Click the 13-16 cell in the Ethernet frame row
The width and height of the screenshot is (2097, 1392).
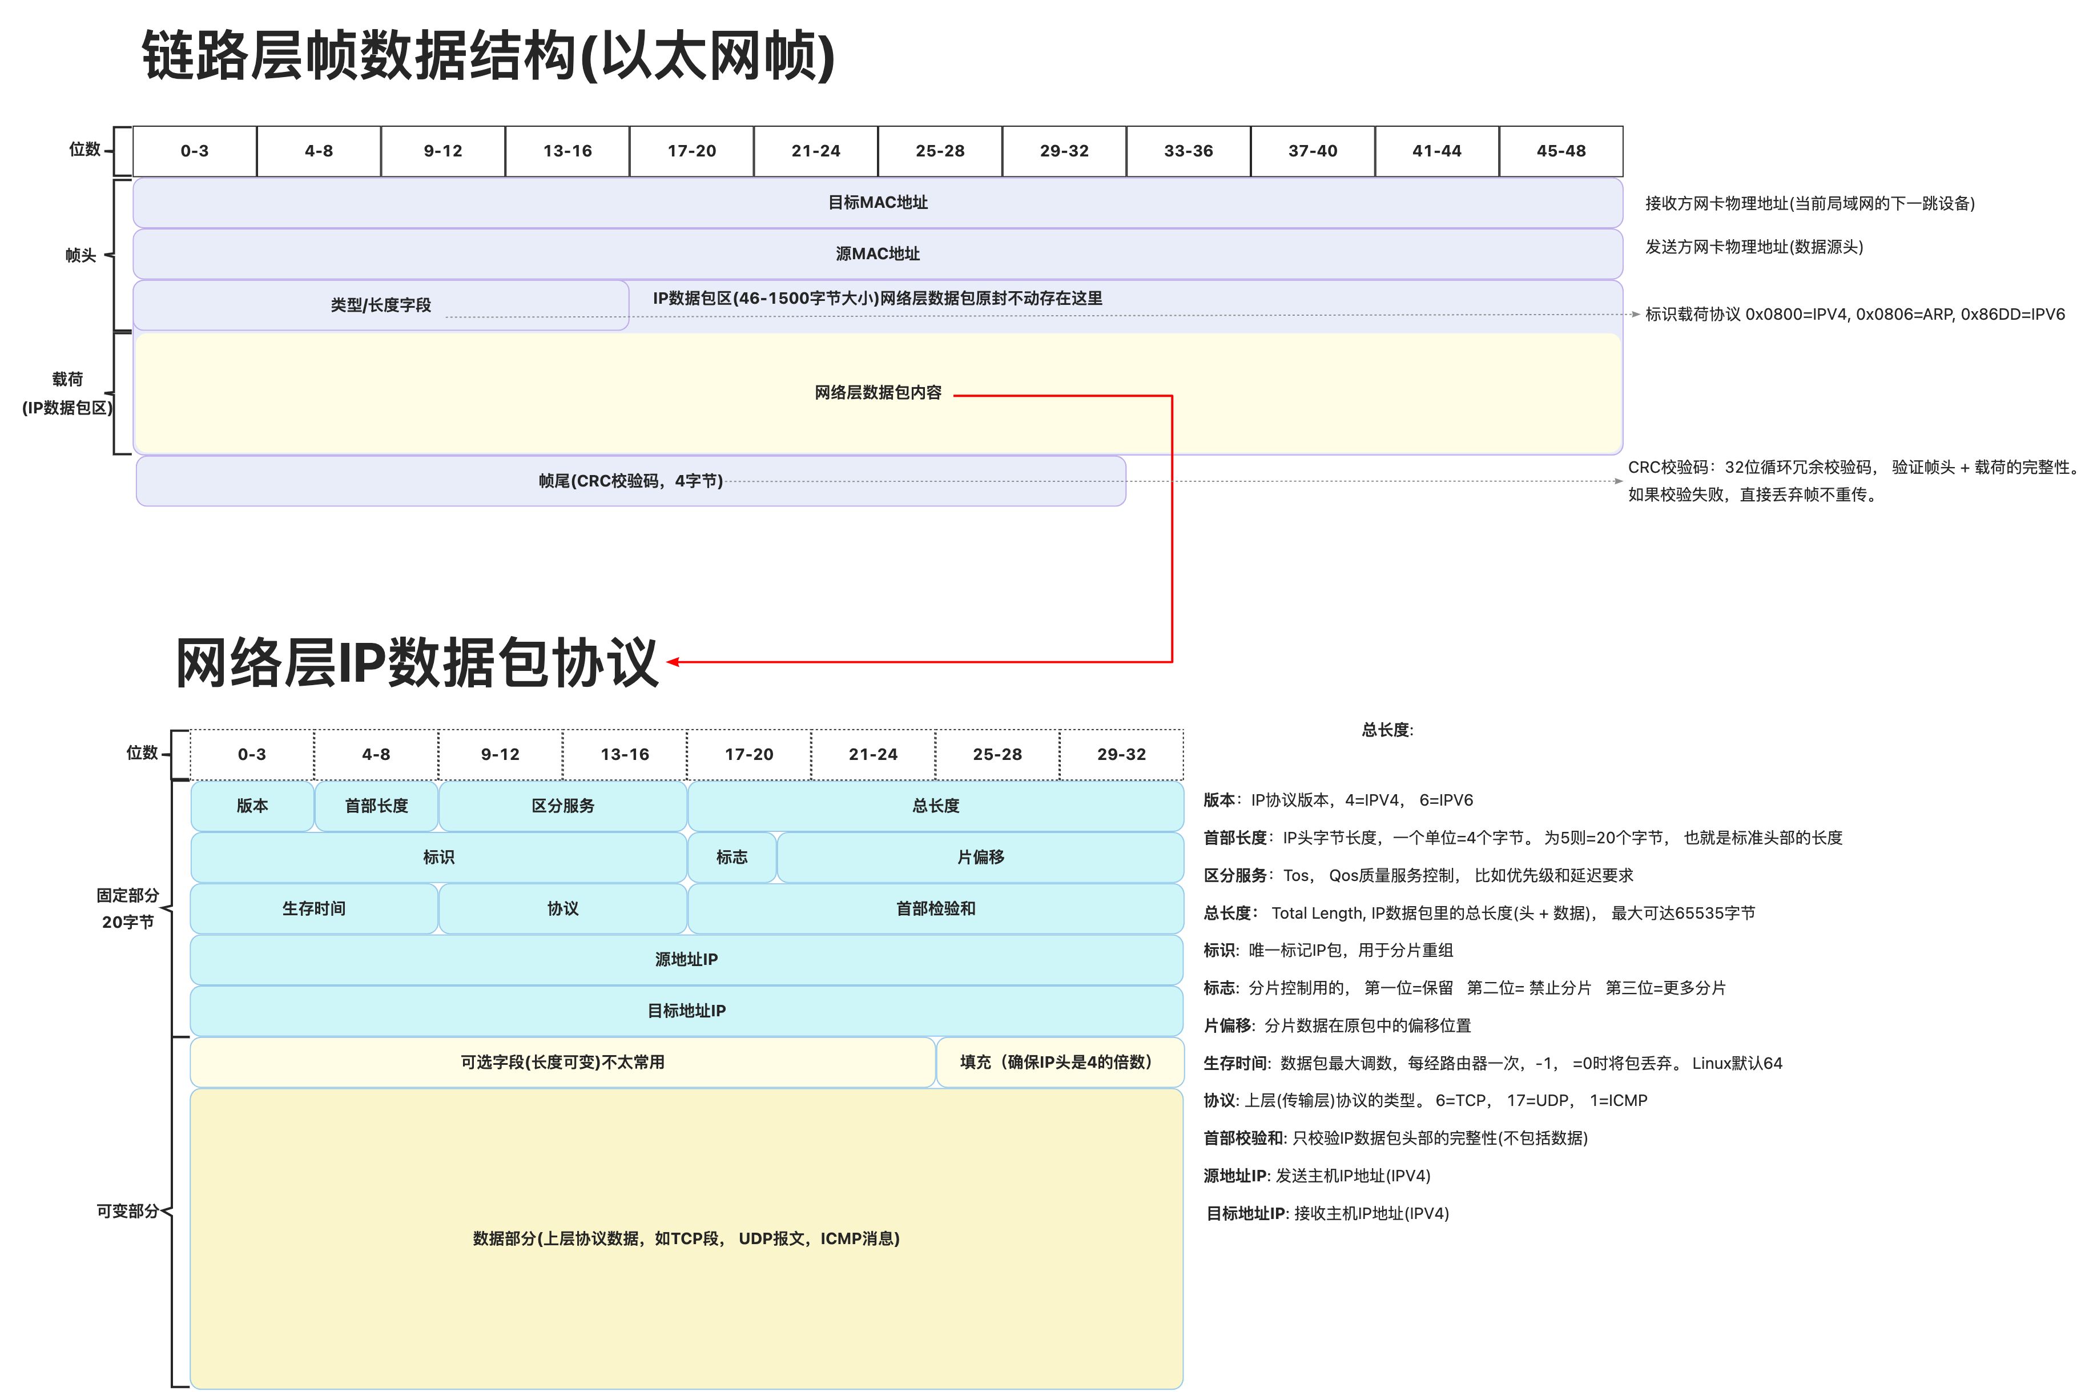(567, 151)
